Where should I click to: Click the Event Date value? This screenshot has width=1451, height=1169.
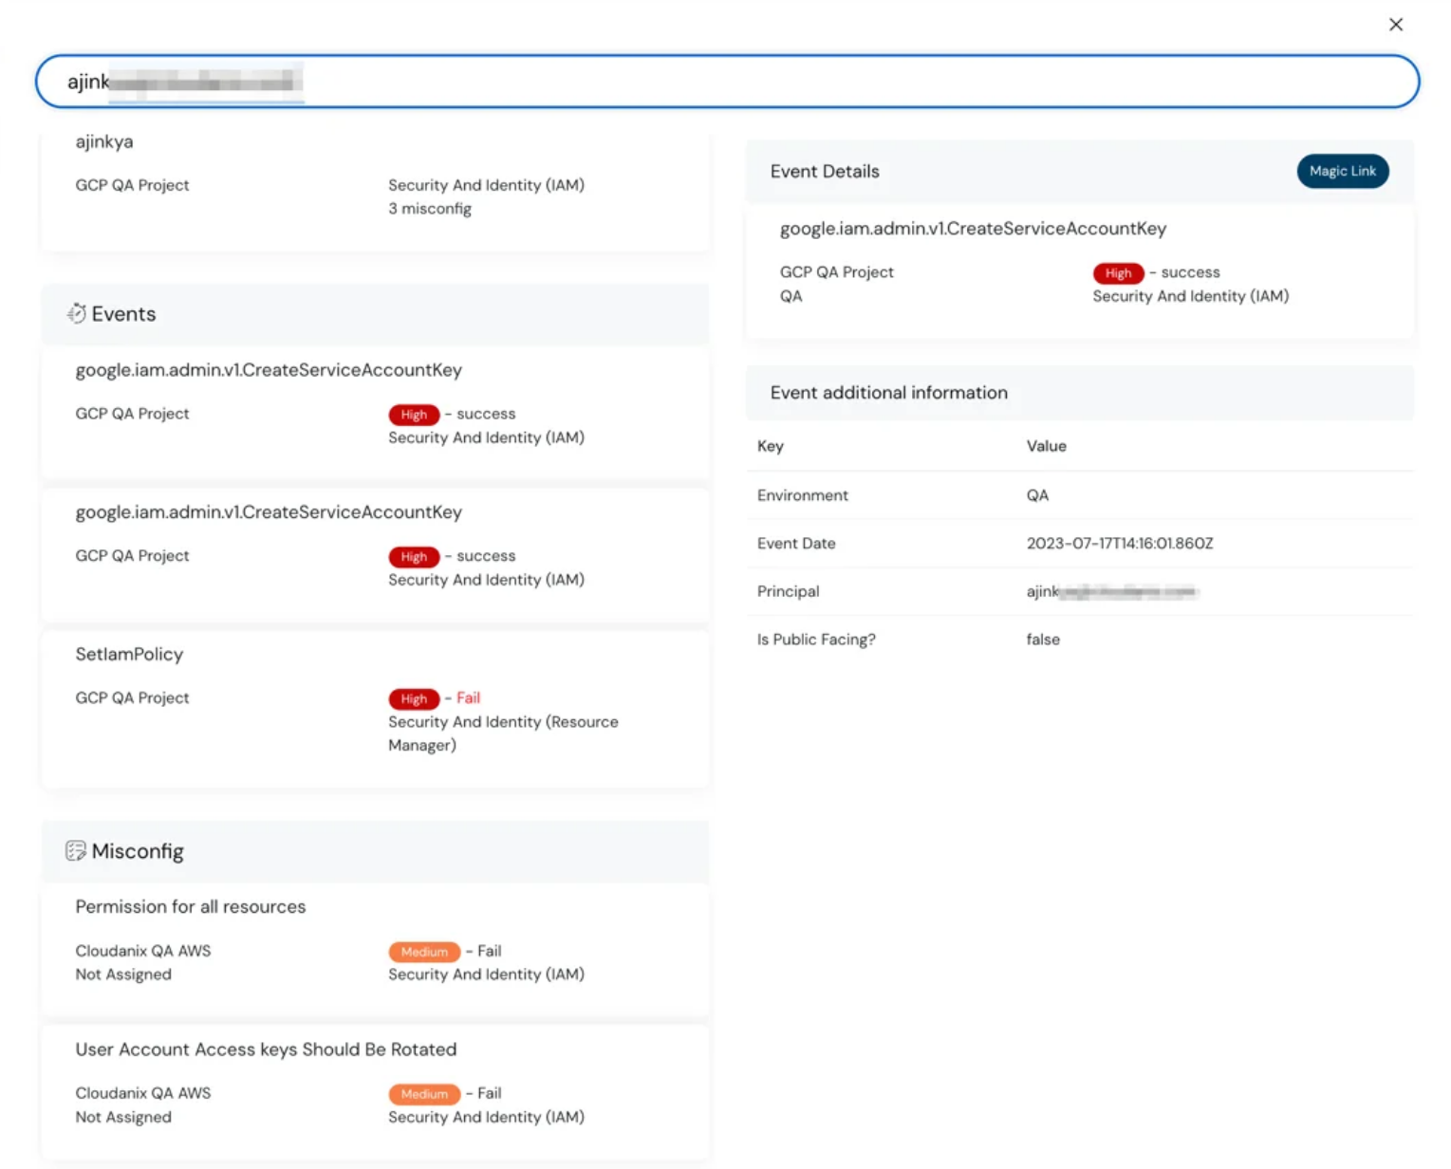coord(1119,543)
